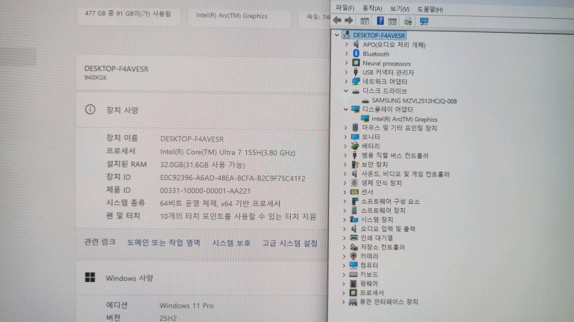574x322 pixels.
Task: Click the Windows logo beside Windows 사양
Action: coord(90,277)
